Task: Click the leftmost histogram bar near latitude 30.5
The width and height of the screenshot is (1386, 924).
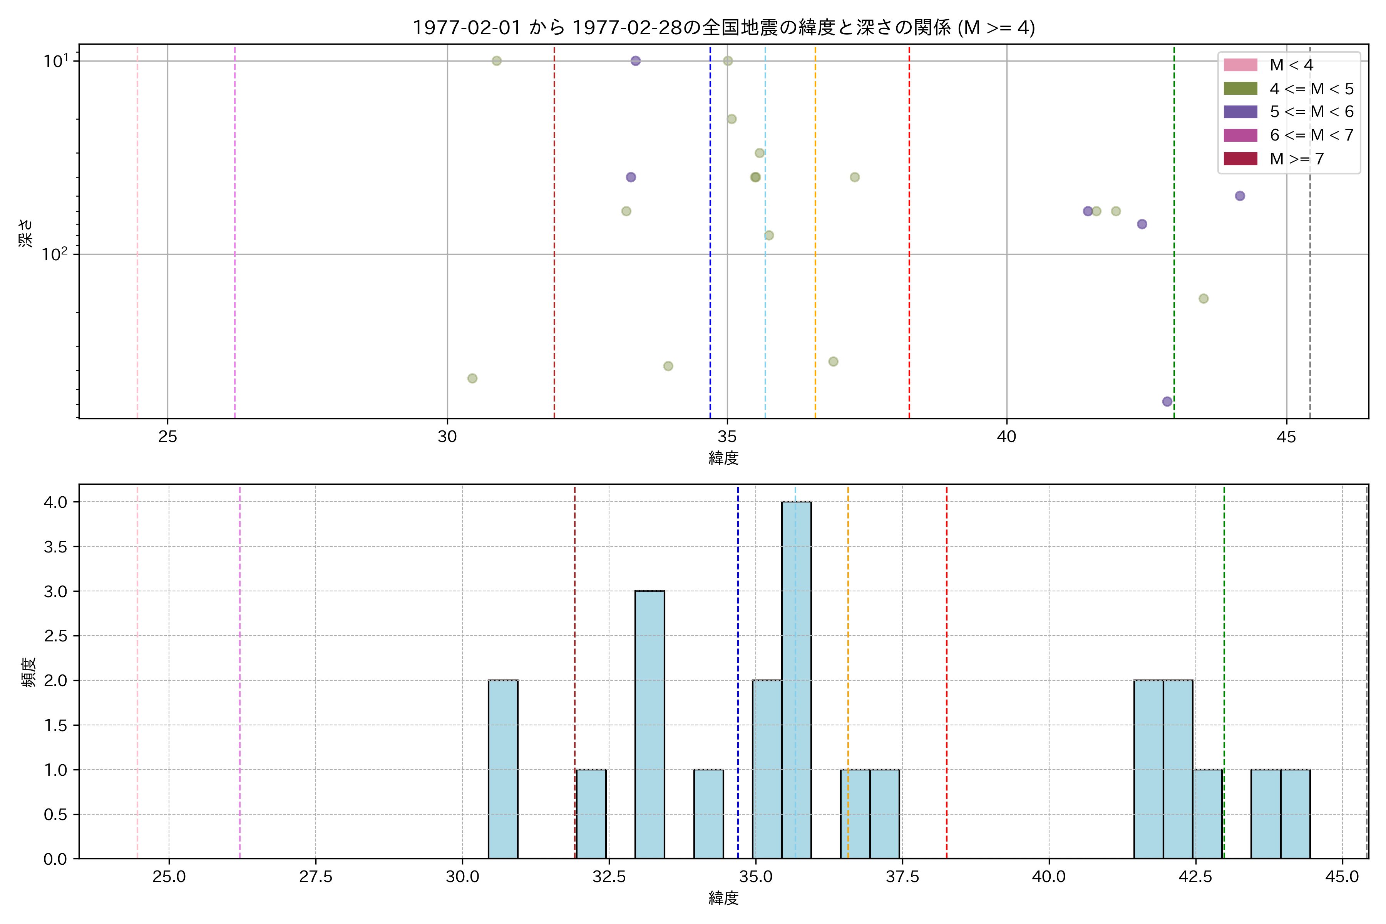Action: tap(503, 769)
